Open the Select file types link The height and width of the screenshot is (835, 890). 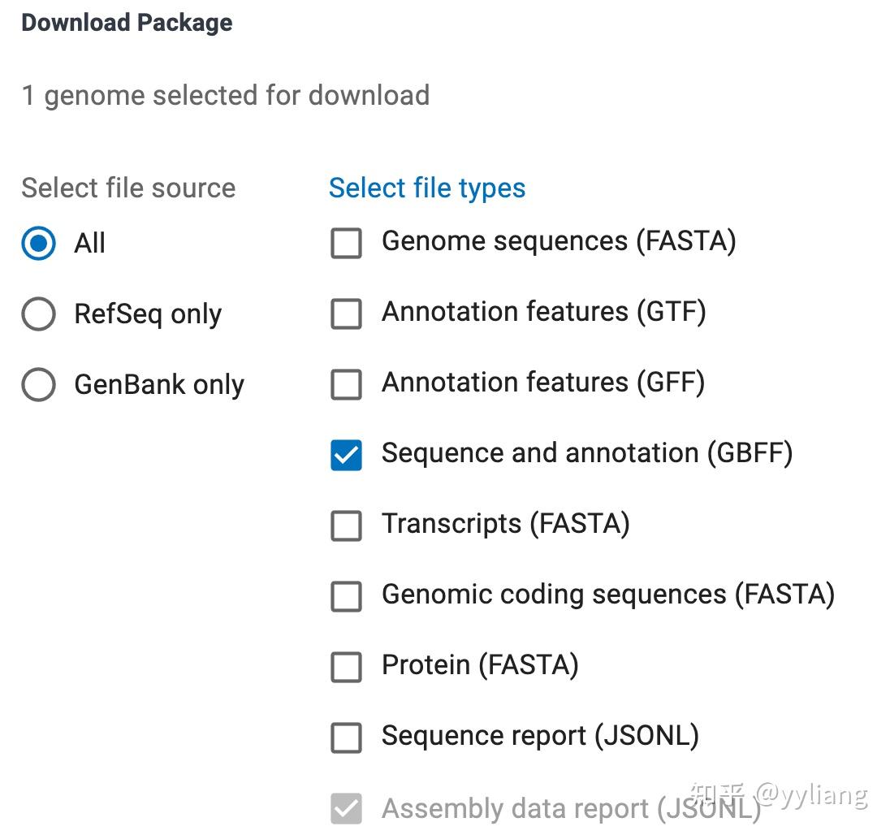pos(426,188)
